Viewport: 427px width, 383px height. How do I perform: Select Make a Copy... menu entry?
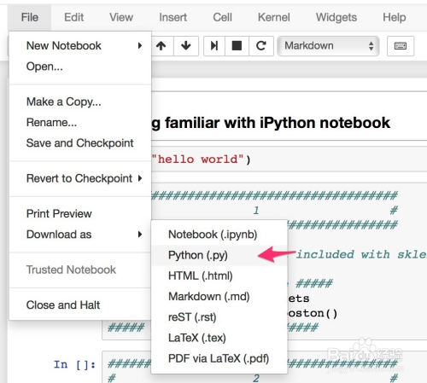point(80,102)
